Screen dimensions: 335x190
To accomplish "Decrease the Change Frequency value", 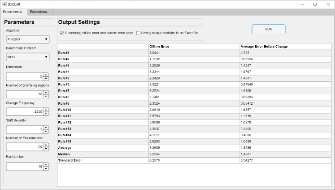I will coord(46,114).
